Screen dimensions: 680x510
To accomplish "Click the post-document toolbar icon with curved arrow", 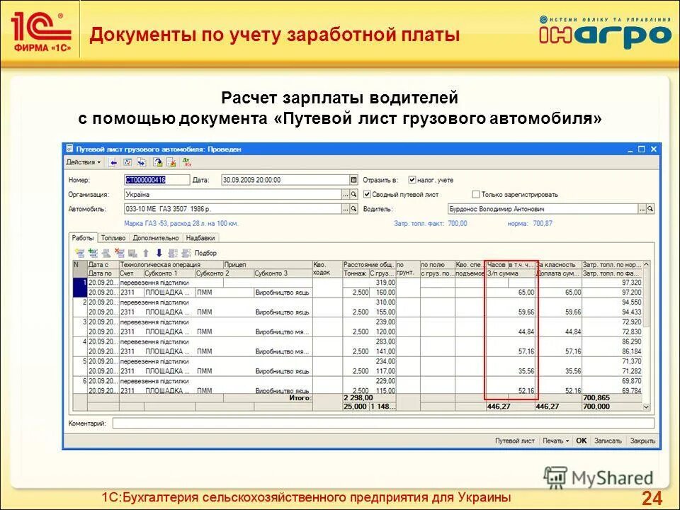I will pyautogui.click(x=158, y=163).
